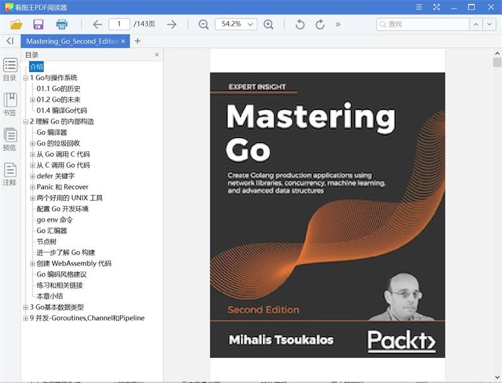Jump to '节点树' entry
Screen dimensions: 502x383
[46, 242]
